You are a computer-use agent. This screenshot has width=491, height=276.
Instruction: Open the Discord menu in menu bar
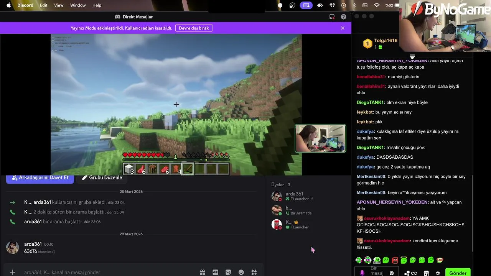pos(25,5)
